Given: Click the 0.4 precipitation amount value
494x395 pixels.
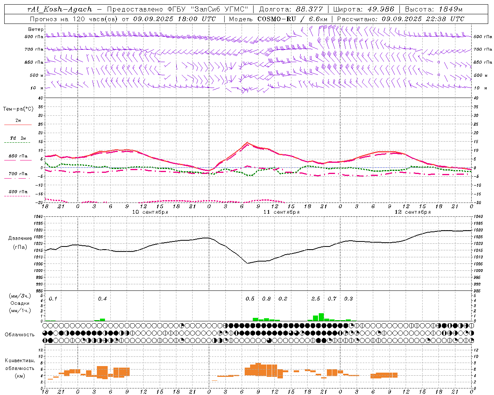Looking at the screenshot, I should pyautogui.click(x=102, y=299).
